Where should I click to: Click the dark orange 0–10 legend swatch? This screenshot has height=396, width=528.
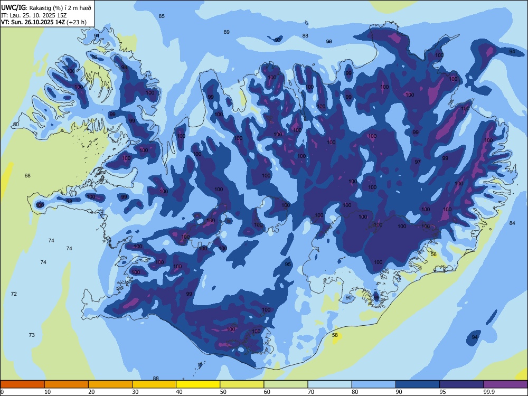click(x=22, y=384)
